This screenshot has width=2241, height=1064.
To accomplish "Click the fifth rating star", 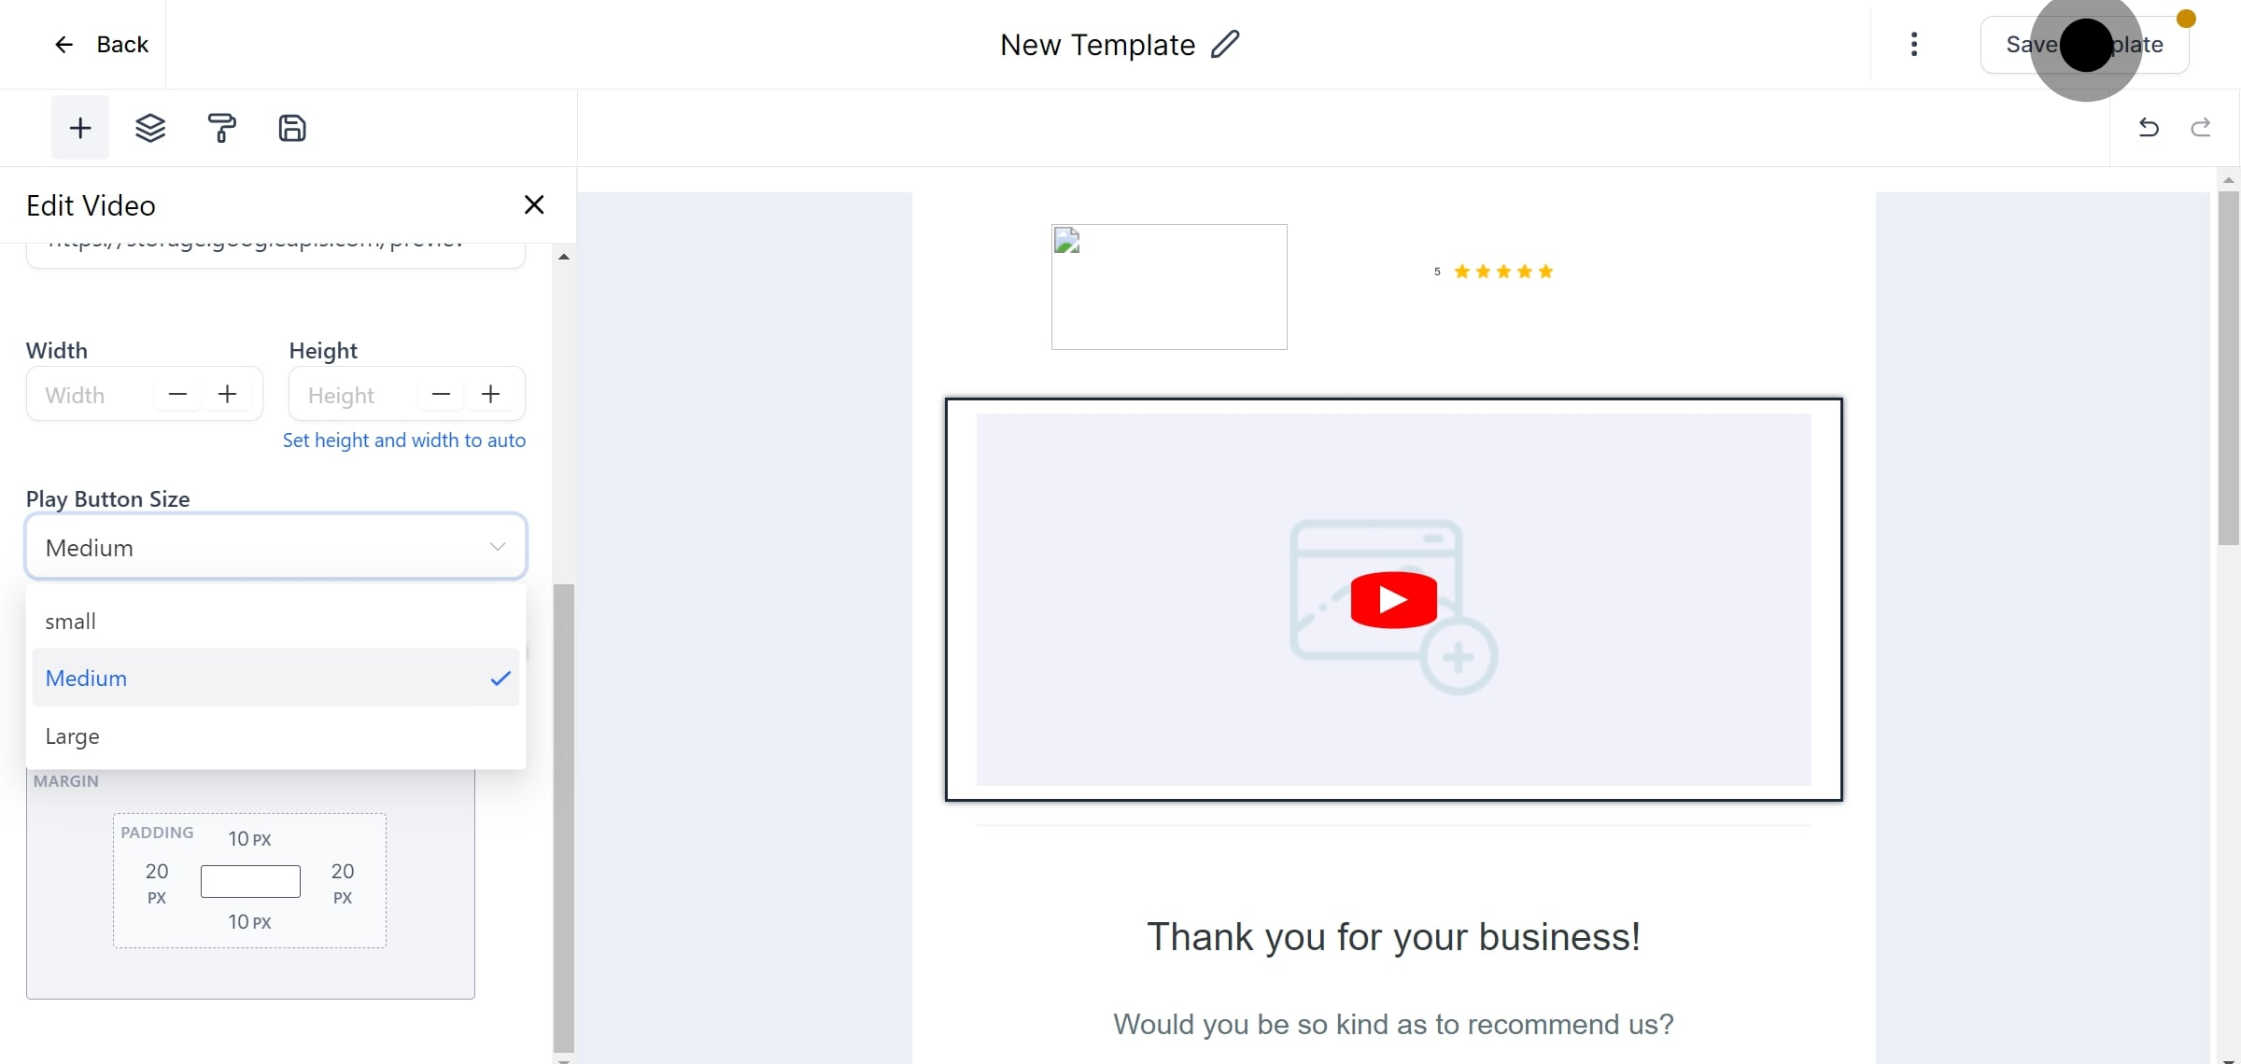I will (1545, 271).
